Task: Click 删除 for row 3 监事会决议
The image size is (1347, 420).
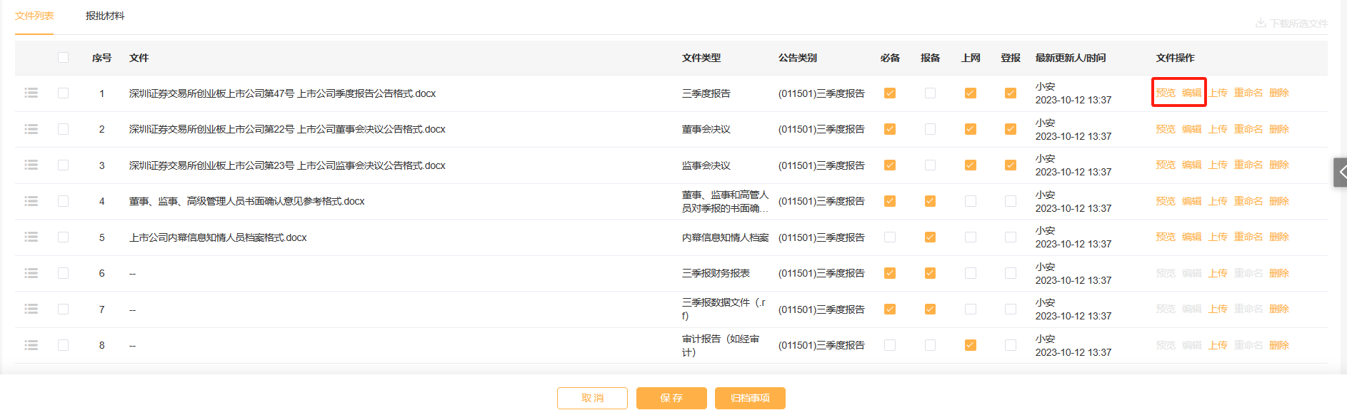Action: coord(1279,165)
